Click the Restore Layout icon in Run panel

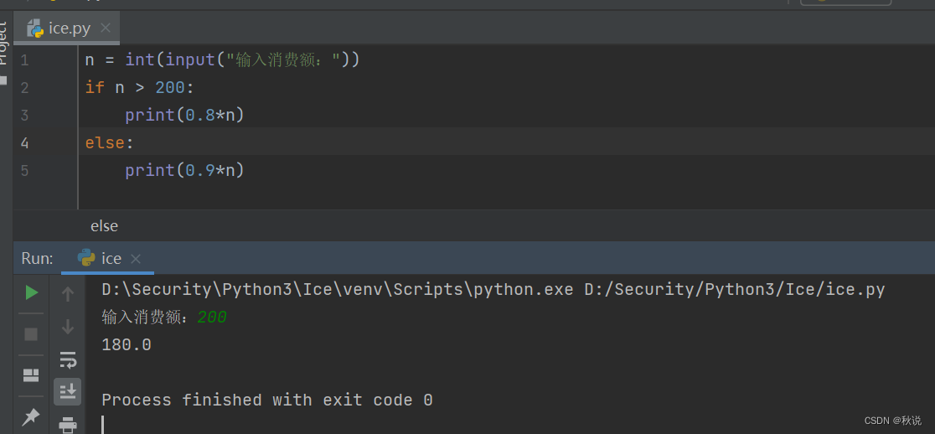(x=31, y=375)
